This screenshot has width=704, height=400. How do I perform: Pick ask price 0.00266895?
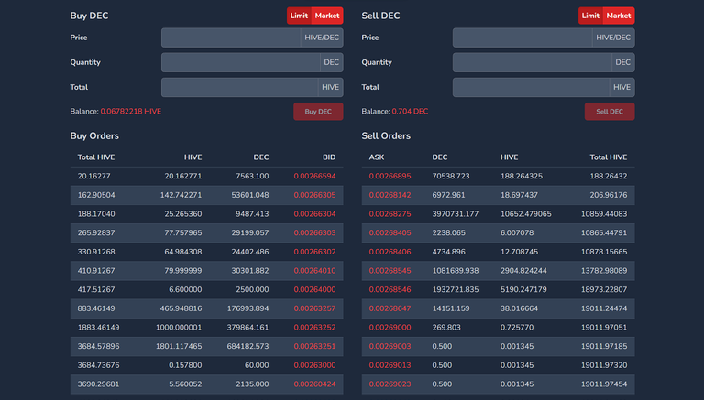[390, 177]
